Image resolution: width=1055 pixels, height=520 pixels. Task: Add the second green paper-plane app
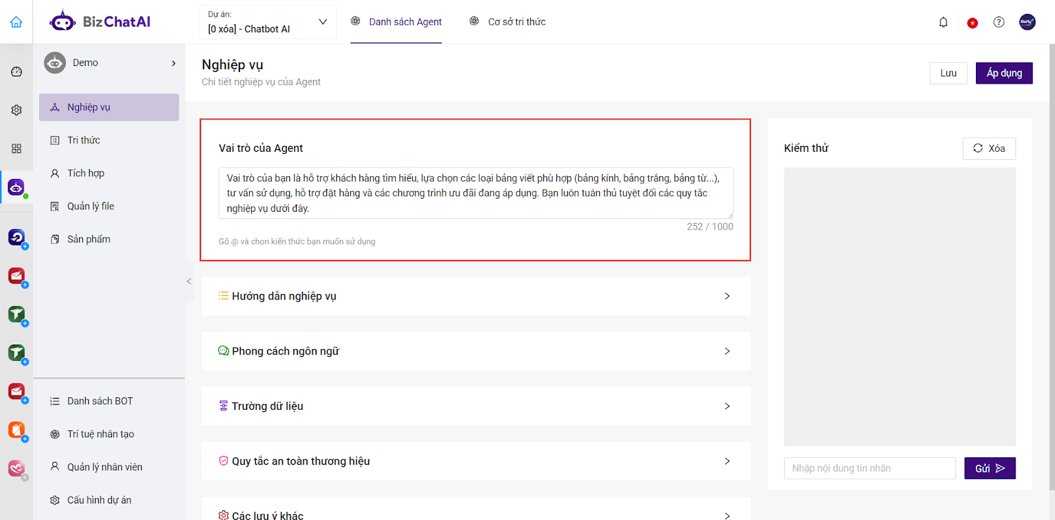(x=16, y=352)
